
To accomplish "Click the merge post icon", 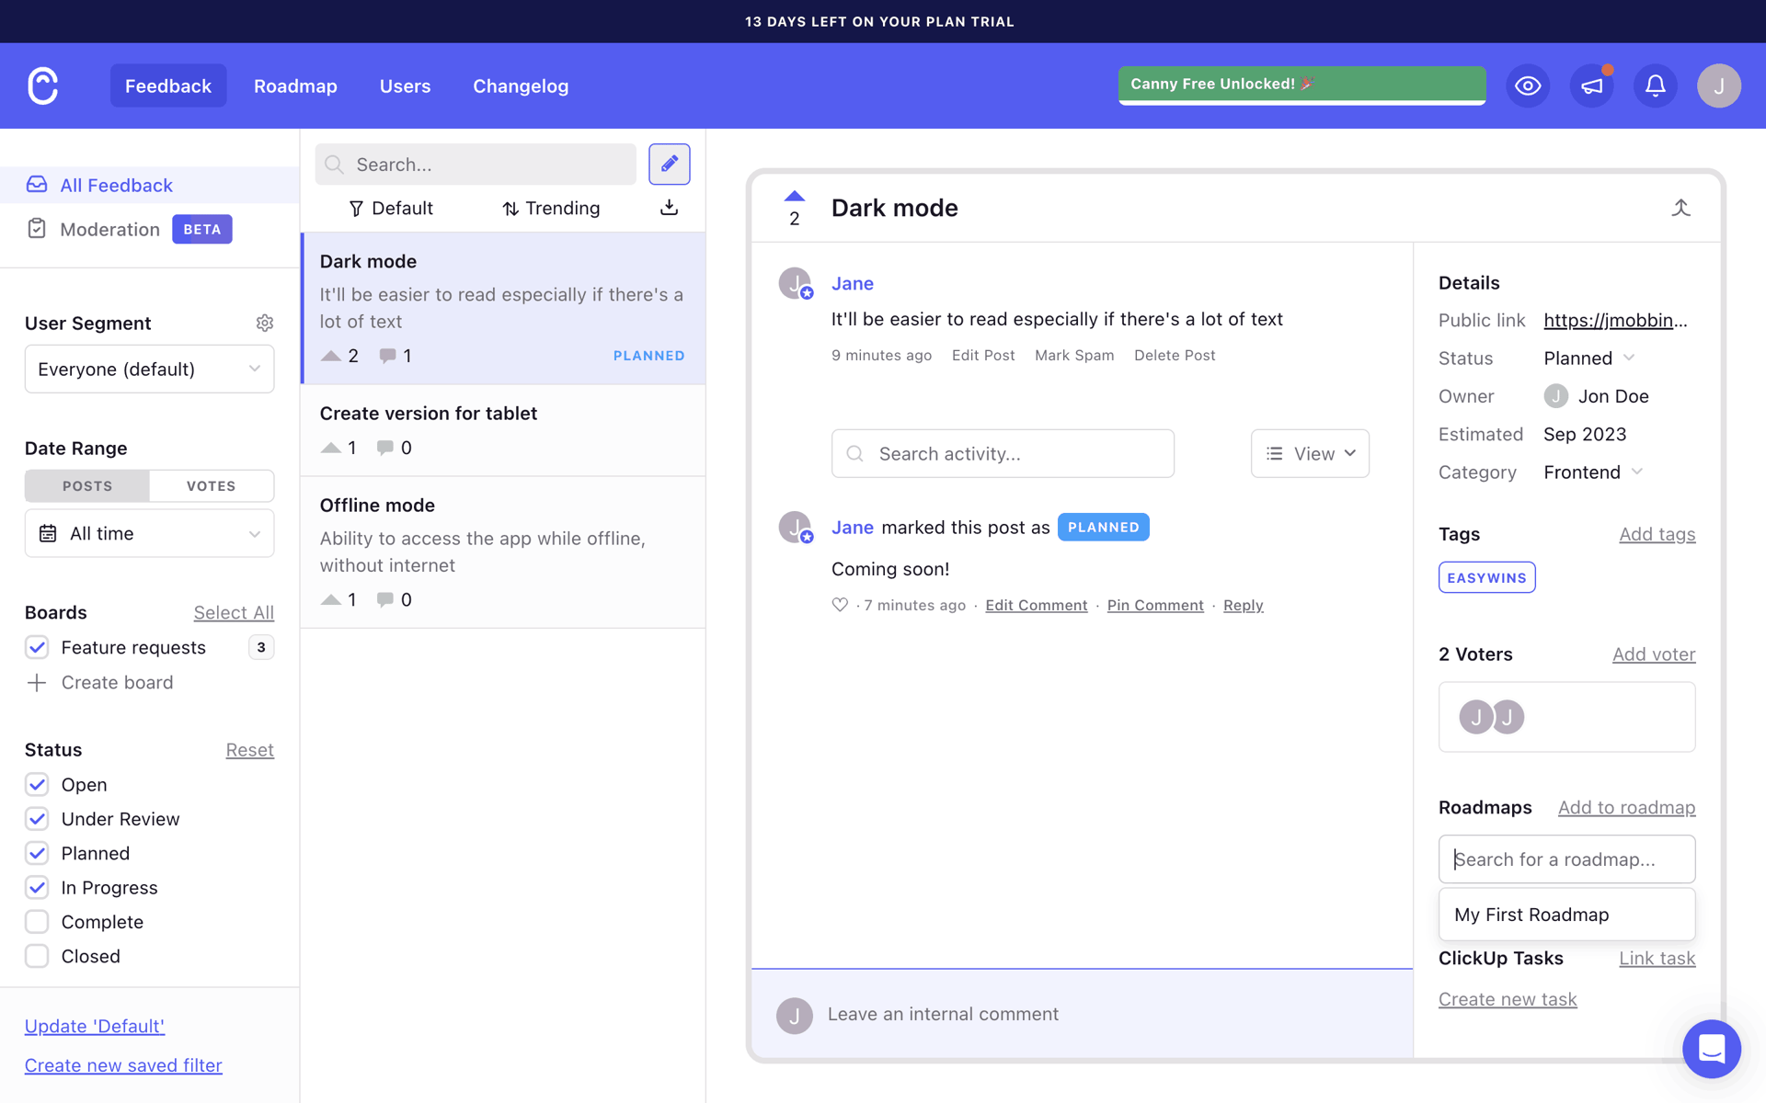I will click(x=1680, y=208).
